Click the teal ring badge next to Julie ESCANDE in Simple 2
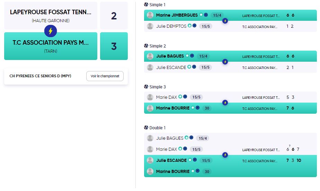 [x=189, y=67]
